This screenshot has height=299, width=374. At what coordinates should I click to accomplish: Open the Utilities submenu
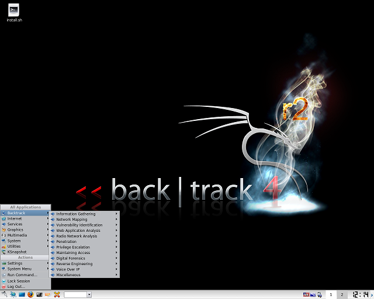click(x=25, y=246)
